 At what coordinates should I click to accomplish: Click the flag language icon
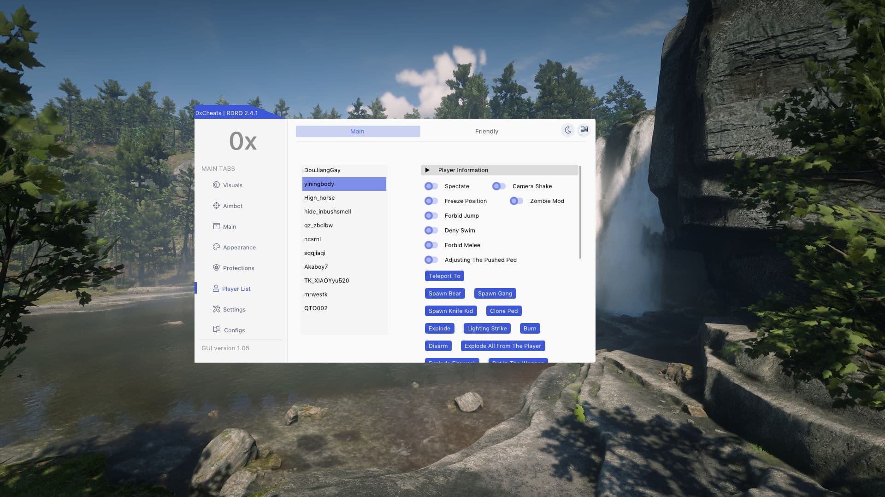tap(584, 130)
